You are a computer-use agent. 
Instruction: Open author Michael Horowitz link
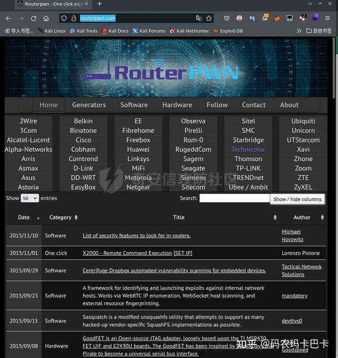(x=292, y=236)
